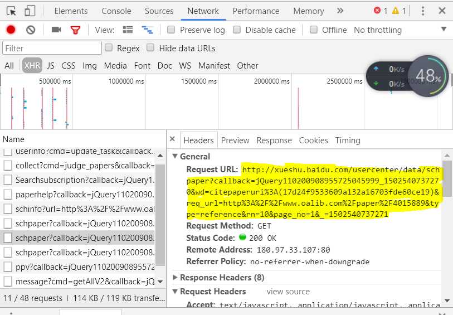Click the request list scroll-down arrow
The image size is (453, 315).
[x=160, y=281]
